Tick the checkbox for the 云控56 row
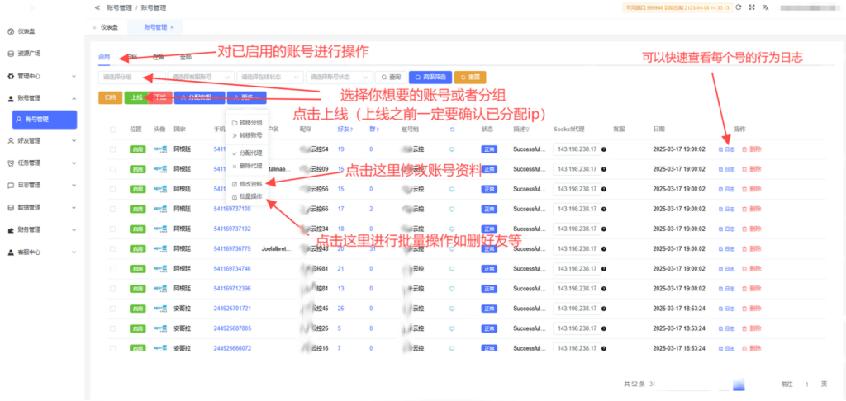Screen dimensions: 846x401 click(x=112, y=189)
